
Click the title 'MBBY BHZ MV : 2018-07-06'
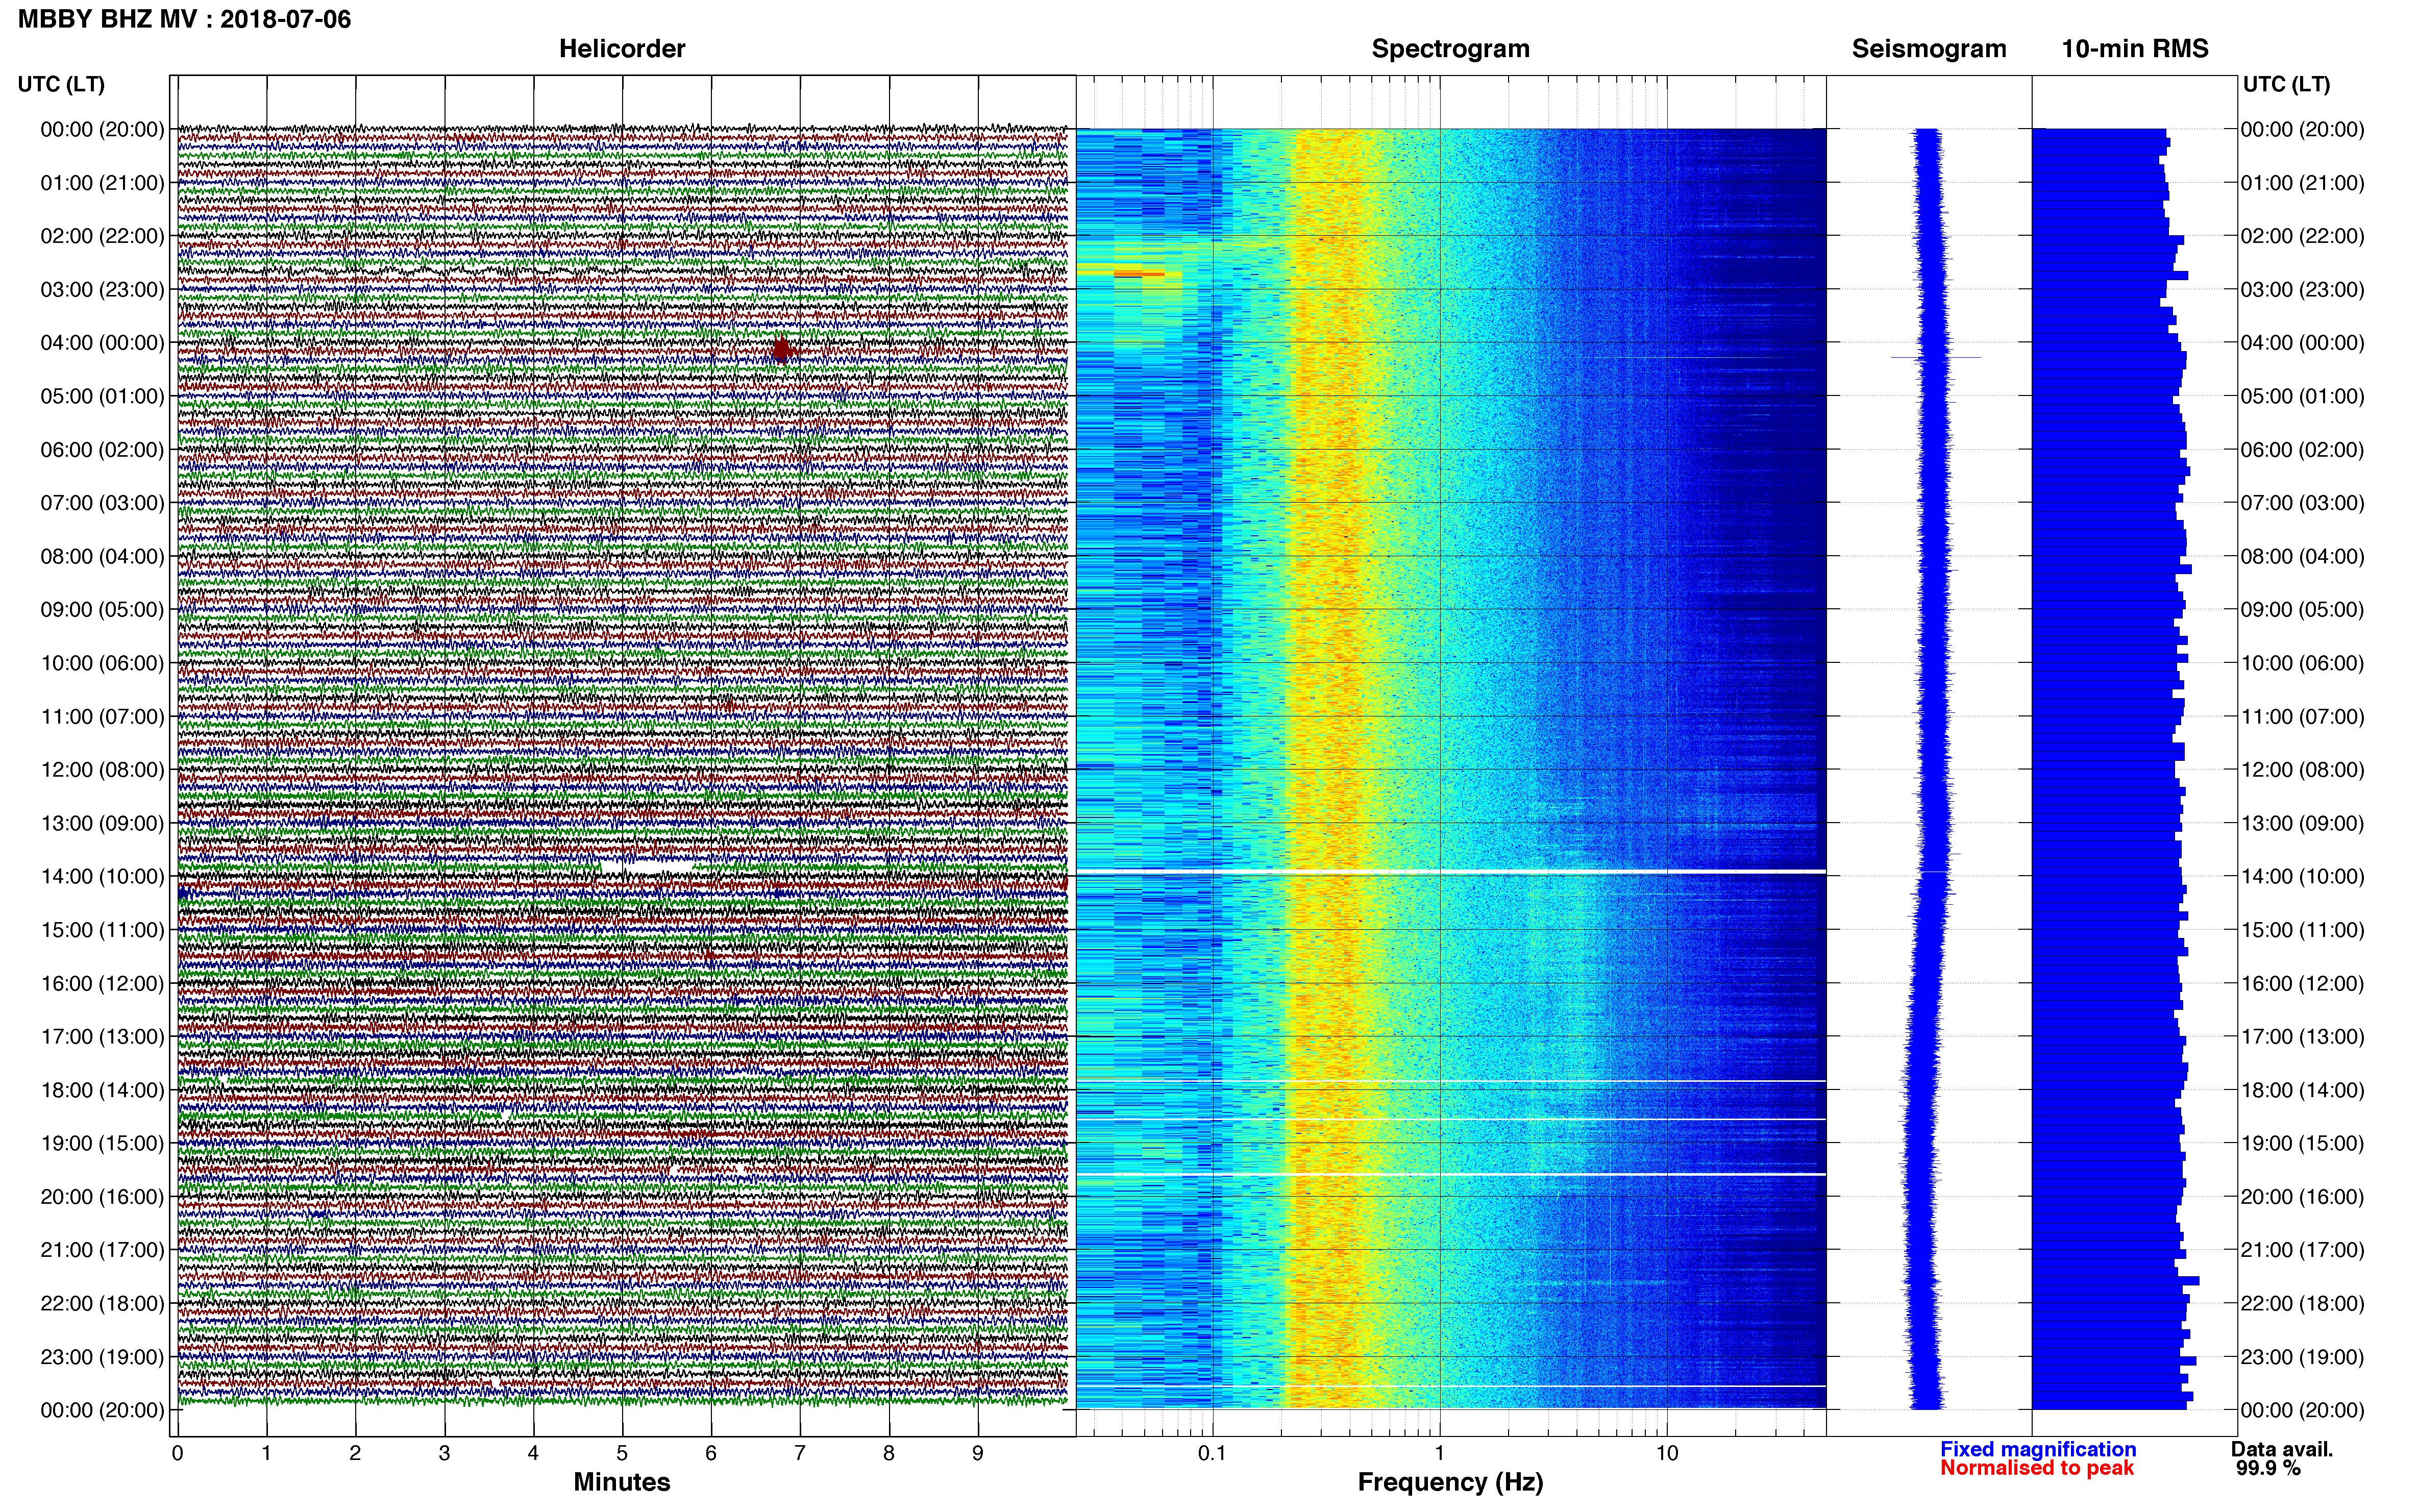point(185,19)
